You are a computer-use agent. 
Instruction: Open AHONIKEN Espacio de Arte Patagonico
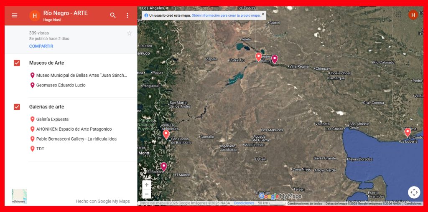coord(74,129)
